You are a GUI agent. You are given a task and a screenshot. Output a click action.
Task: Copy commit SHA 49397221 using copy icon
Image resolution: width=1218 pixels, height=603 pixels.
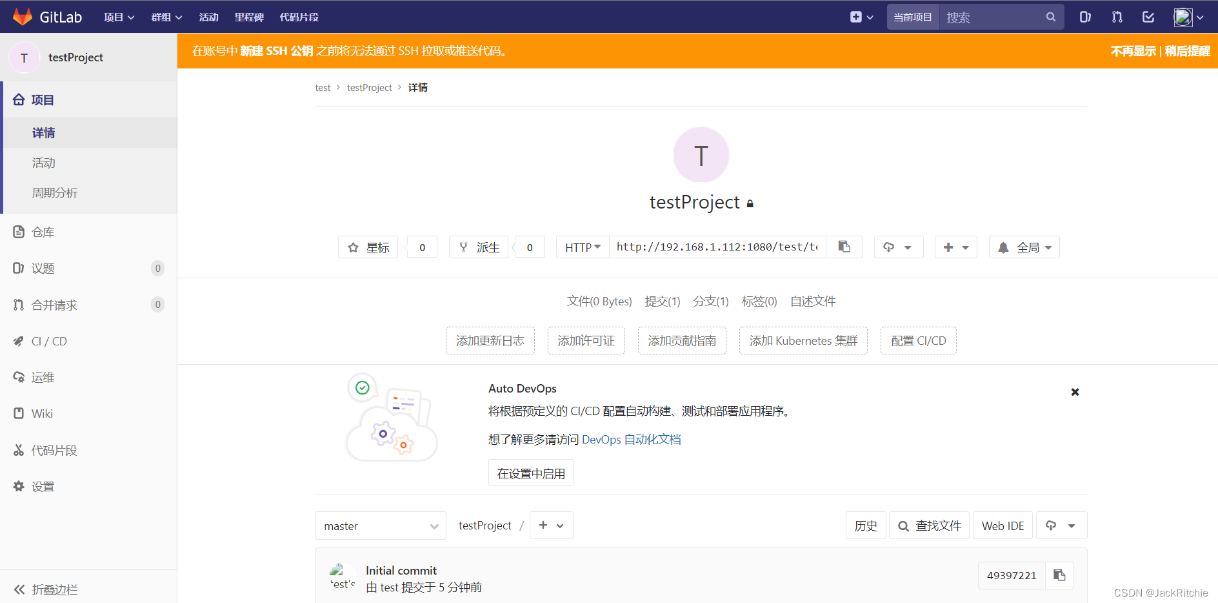(1059, 575)
